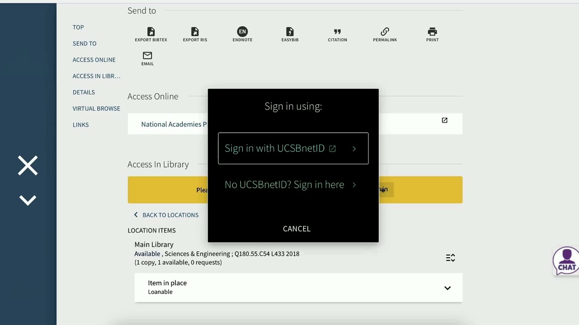Open the EasyBib export option
This screenshot has height=325, width=579.
point(290,34)
